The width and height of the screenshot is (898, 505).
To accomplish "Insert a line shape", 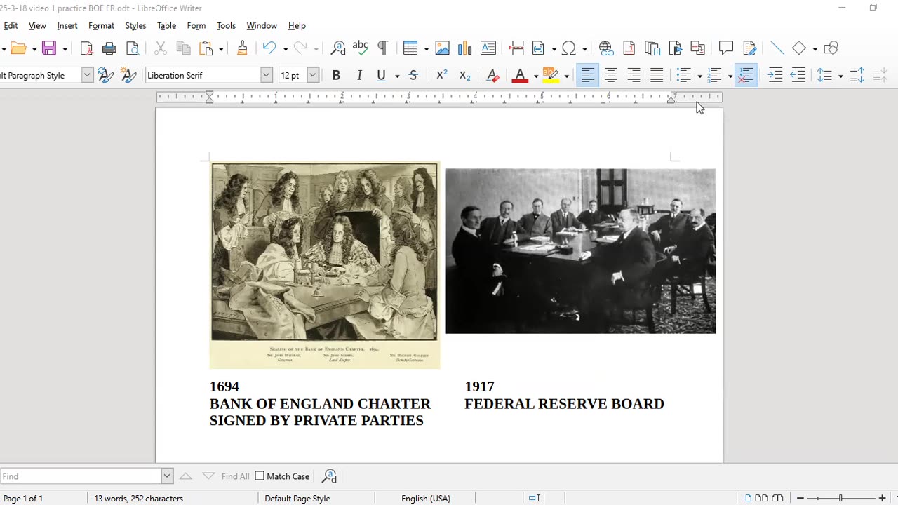I will (777, 48).
